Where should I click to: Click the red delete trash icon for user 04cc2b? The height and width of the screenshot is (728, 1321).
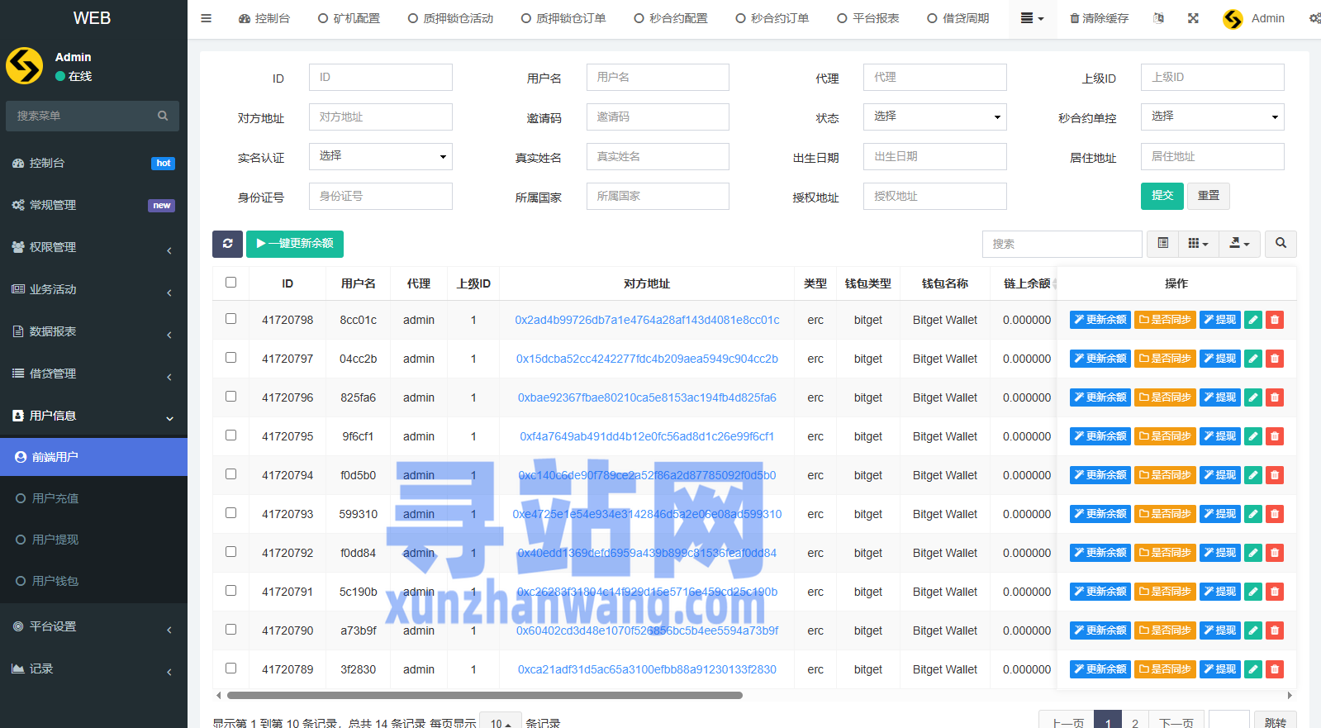coord(1275,359)
